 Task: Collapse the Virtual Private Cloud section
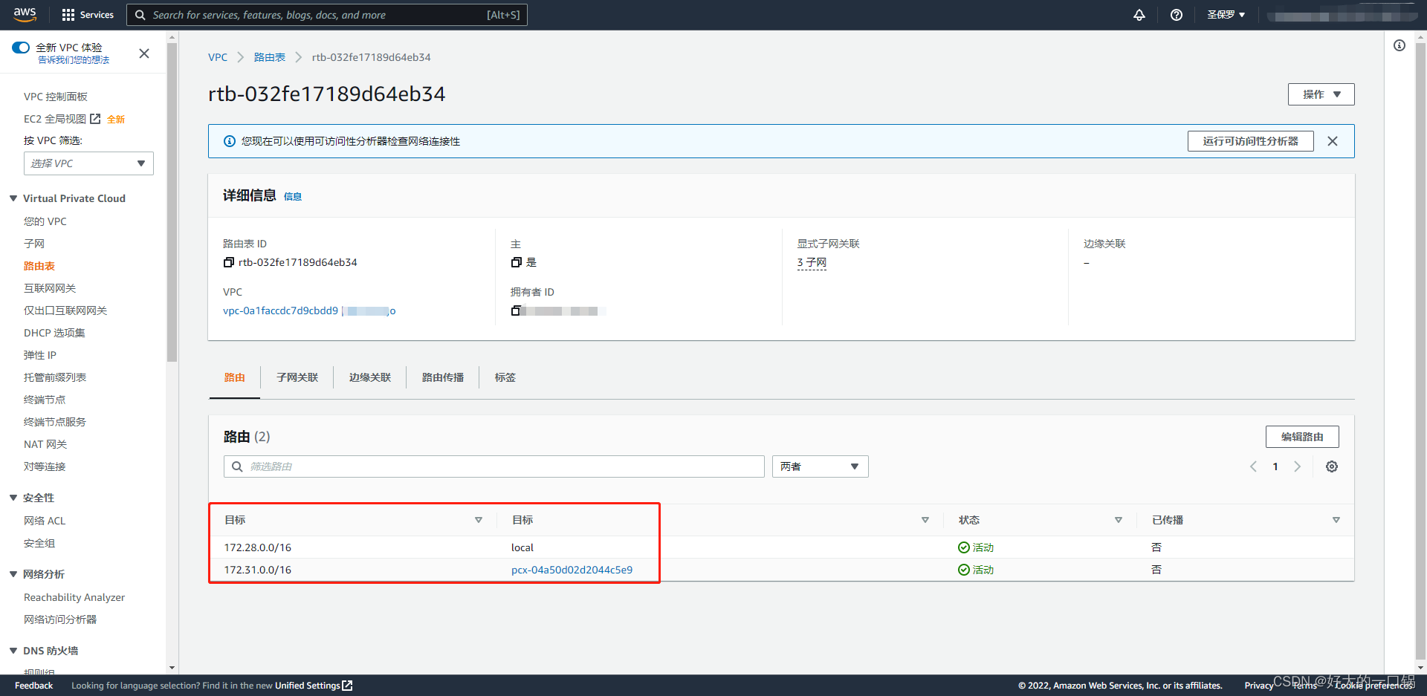[x=13, y=198]
